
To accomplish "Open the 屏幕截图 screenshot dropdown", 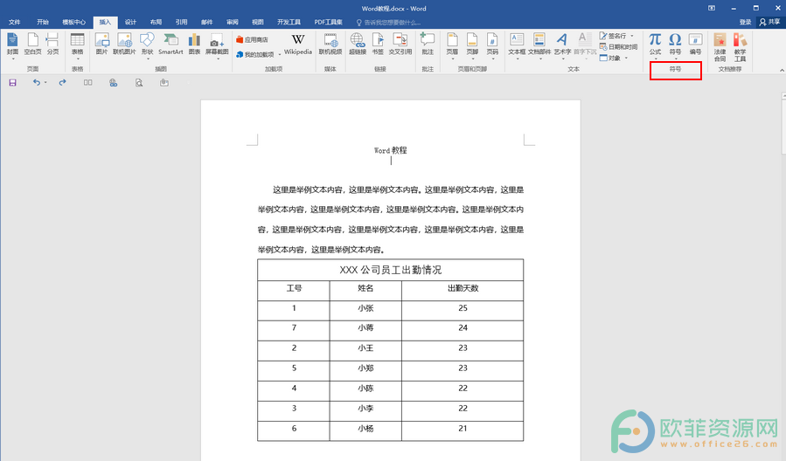I will tap(217, 58).
